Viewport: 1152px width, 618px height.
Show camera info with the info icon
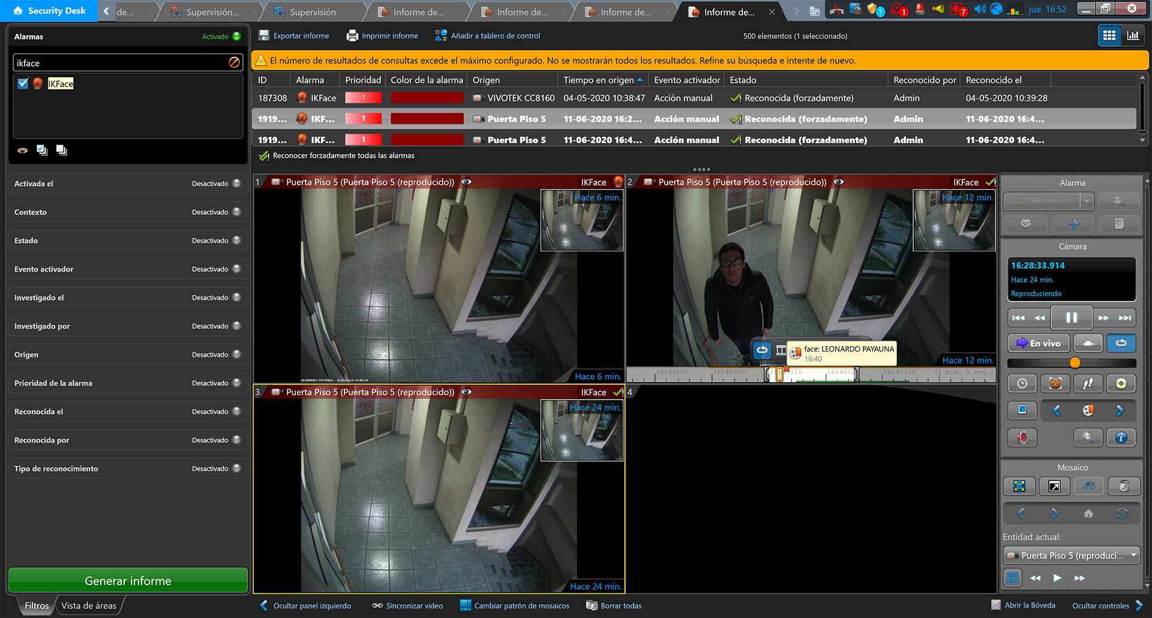click(x=1121, y=437)
